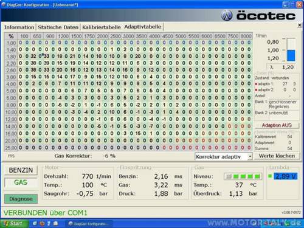The width and height of the screenshot is (304, 228).
Task: Click cell value 20 in row 2,60
Action: click(x=60, y=70)
